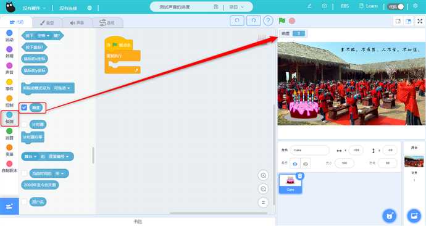Click the block palette vertical scrollbar
The width and height of the screenshot is (426, 226).
pos(93,156)
